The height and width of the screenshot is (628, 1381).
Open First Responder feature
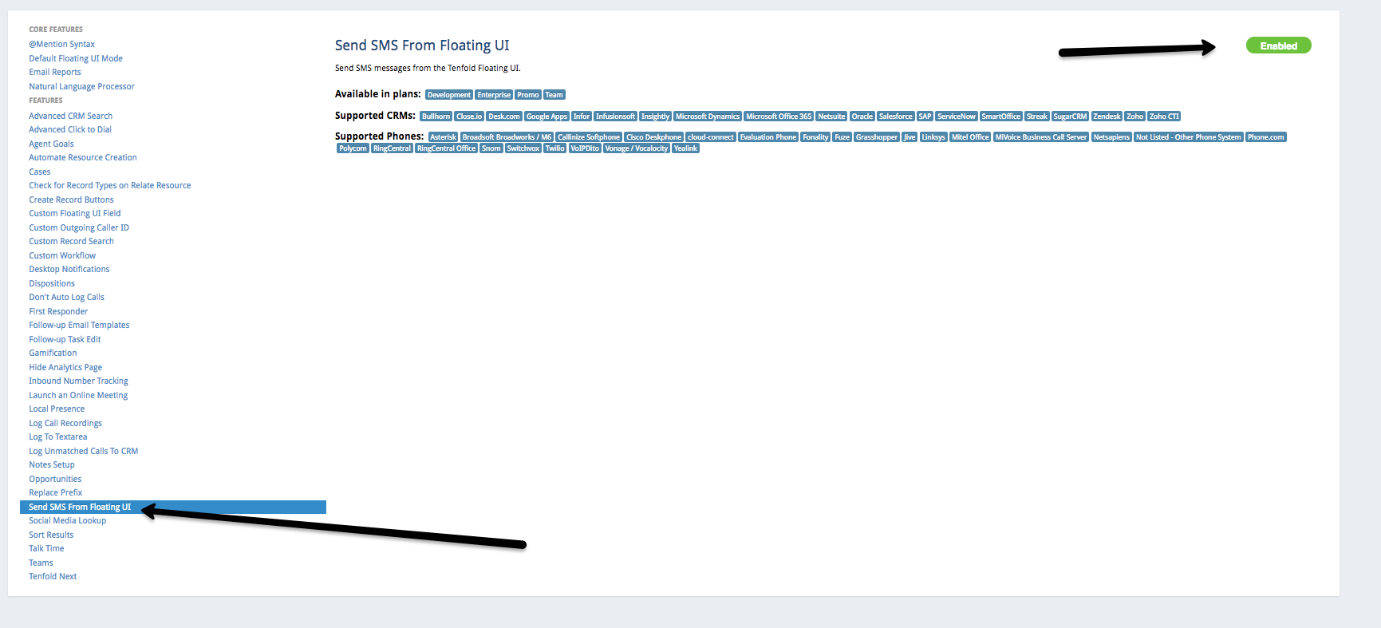click(58, 311)
